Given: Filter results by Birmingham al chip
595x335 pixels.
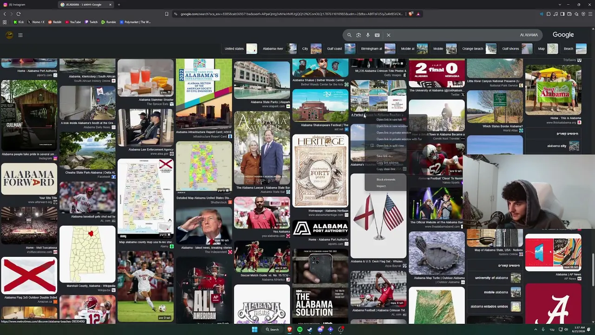Looking at the screenshot, I should (378, 49).
